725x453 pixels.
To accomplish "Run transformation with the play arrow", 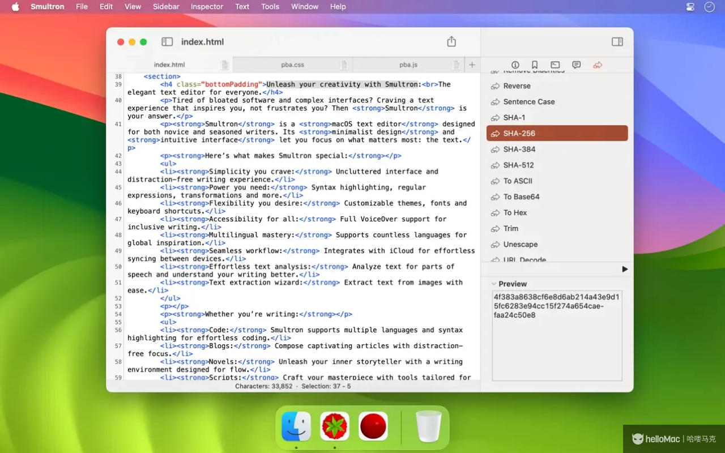I will [x=625, y=269].
